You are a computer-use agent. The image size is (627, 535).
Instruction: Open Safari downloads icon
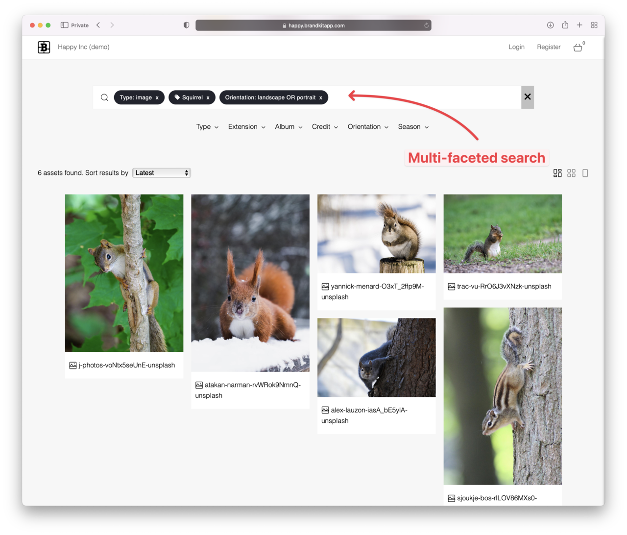(x=550, y=25)
